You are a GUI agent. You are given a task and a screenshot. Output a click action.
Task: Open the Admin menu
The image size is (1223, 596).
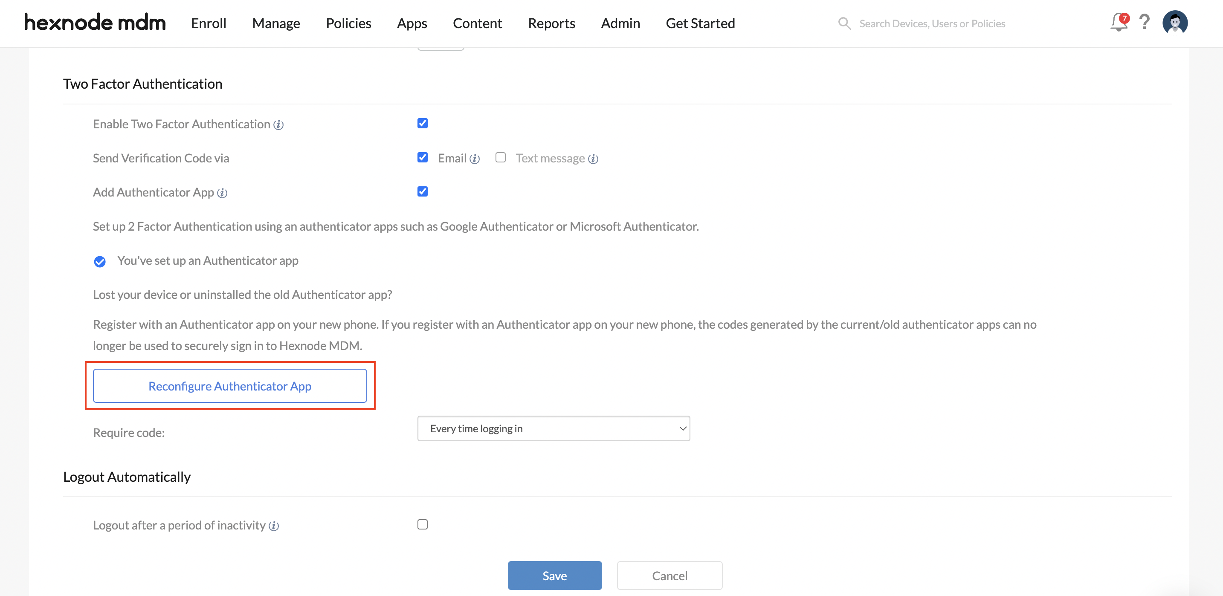[620, 23]
